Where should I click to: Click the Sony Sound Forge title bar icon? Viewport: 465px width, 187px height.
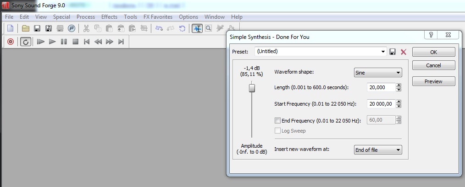tap(6, 5)
